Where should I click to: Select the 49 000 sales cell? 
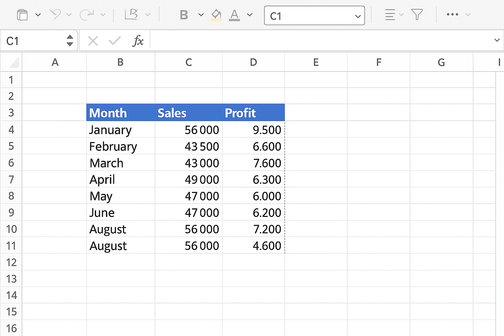point(189,179)
